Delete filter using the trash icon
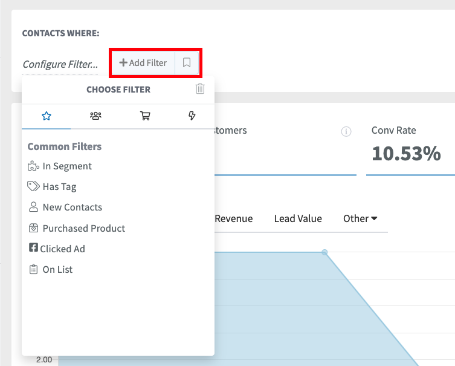The image size is (455, 366). (200, 89)
